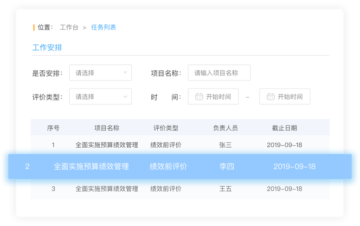
Task: Click the 负责人员 column header
Action: 225,128
